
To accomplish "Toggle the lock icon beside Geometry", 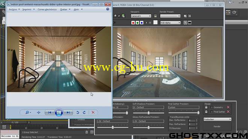I will (x=206, y=107).
